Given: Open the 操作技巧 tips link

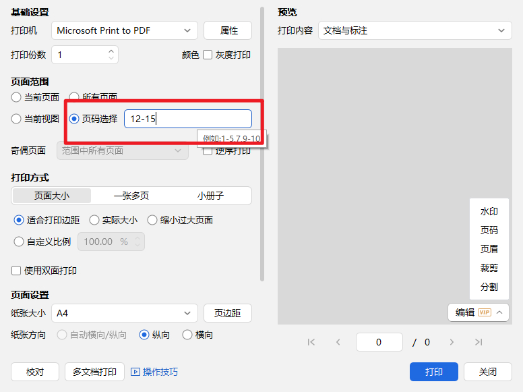Looking at the screenshot, I should tap(160, 372).
